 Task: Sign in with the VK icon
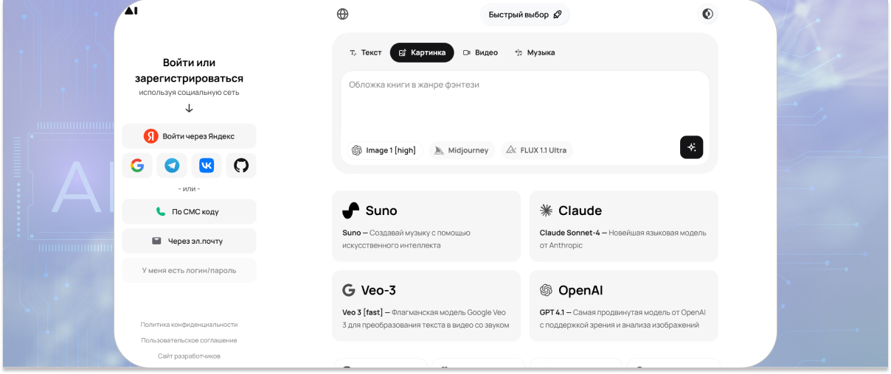pyautogui.click(x=207, y=166)
